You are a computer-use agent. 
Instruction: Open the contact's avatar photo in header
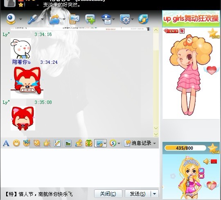[x=10, y=3]
